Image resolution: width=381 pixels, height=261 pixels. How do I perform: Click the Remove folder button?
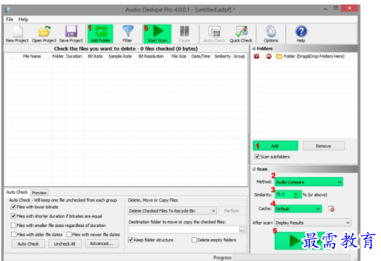click(x=323, y=146)
